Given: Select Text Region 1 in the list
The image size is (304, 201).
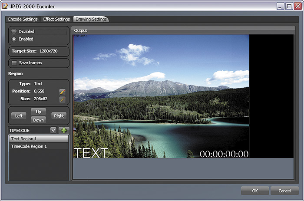Looking at the screenshot, I should click(39, 139).
